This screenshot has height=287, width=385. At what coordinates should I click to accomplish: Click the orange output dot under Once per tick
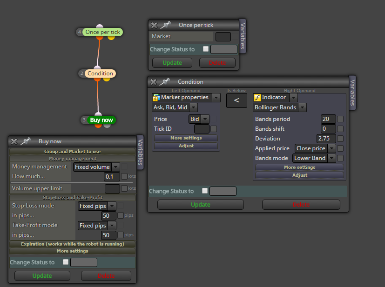point(100,38)
